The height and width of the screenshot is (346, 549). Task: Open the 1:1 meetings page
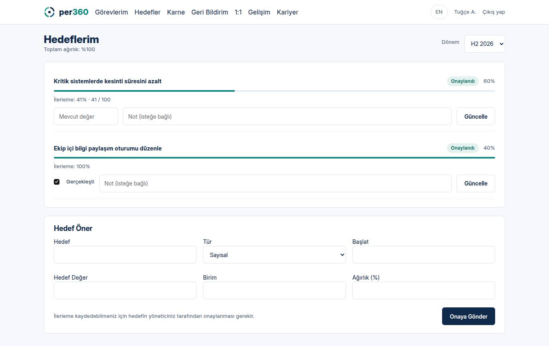pyautogui.click(x=238, y=12)
